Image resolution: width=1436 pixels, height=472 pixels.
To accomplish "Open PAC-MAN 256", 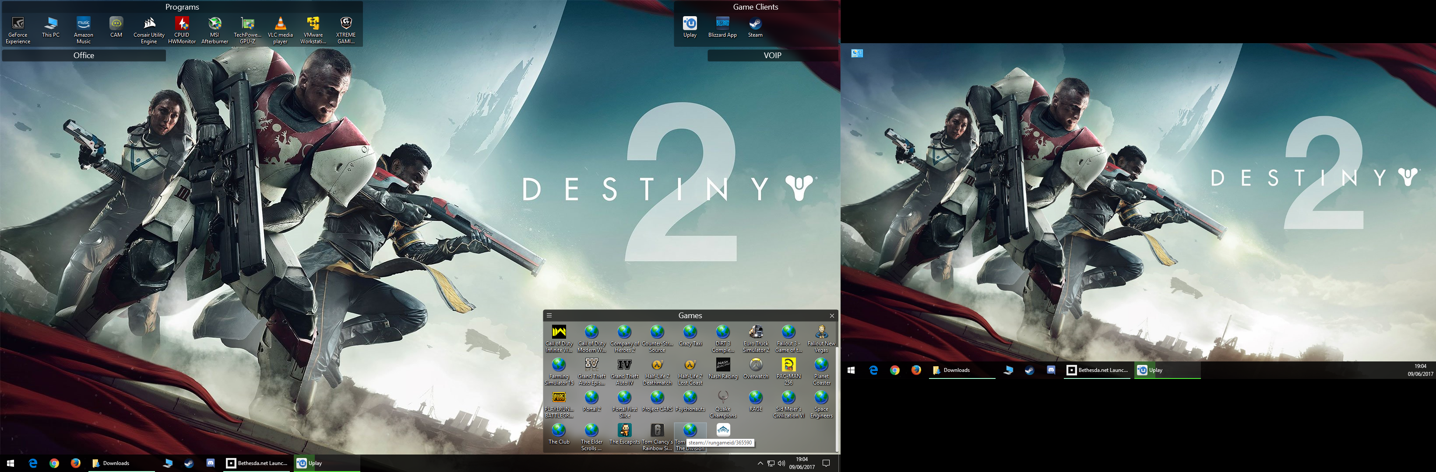I will 788,364.
